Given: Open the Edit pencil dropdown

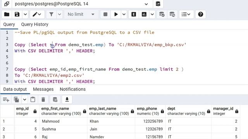Looking at the screenshot, I should click(37, 14).
